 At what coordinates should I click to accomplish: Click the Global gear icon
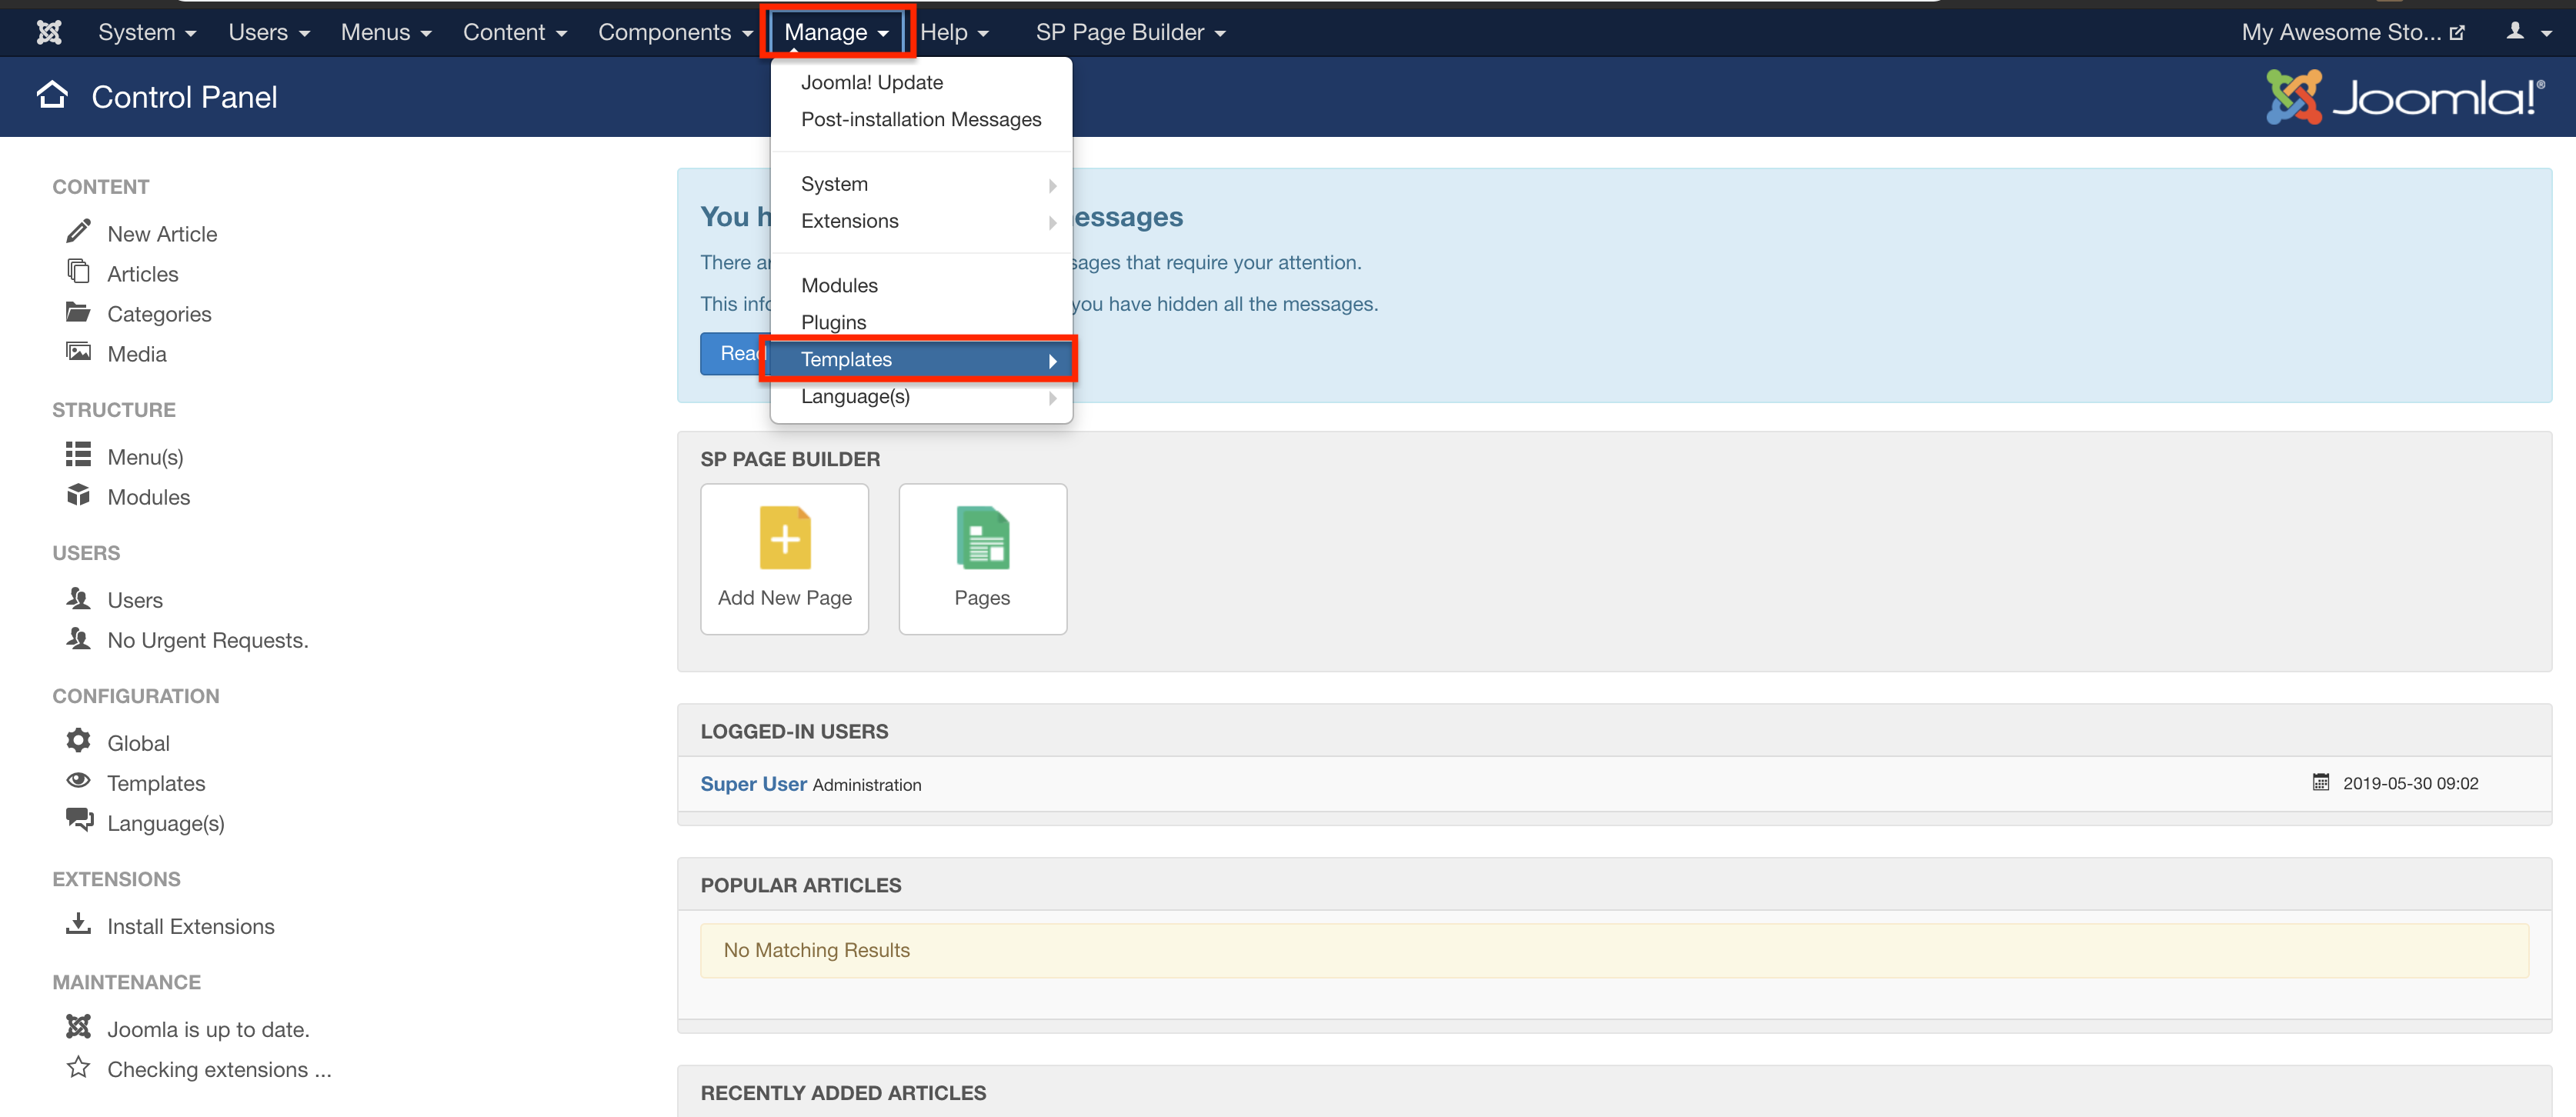pos(78,741)
